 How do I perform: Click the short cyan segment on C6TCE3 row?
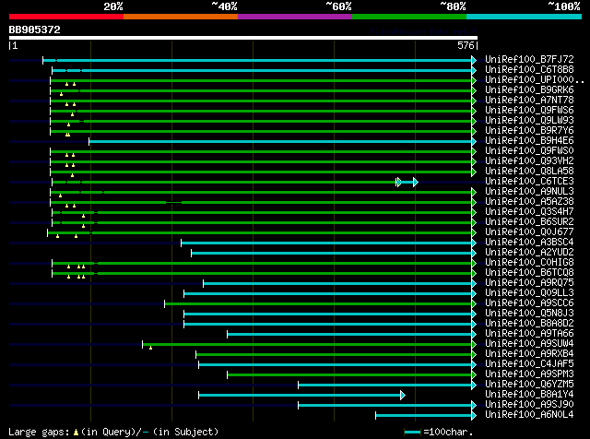pyautogui.click(x=407, y=183)
